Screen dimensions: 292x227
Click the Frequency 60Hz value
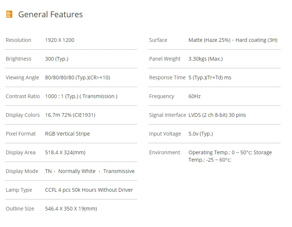pyautogui.click(x=195, y=96)
